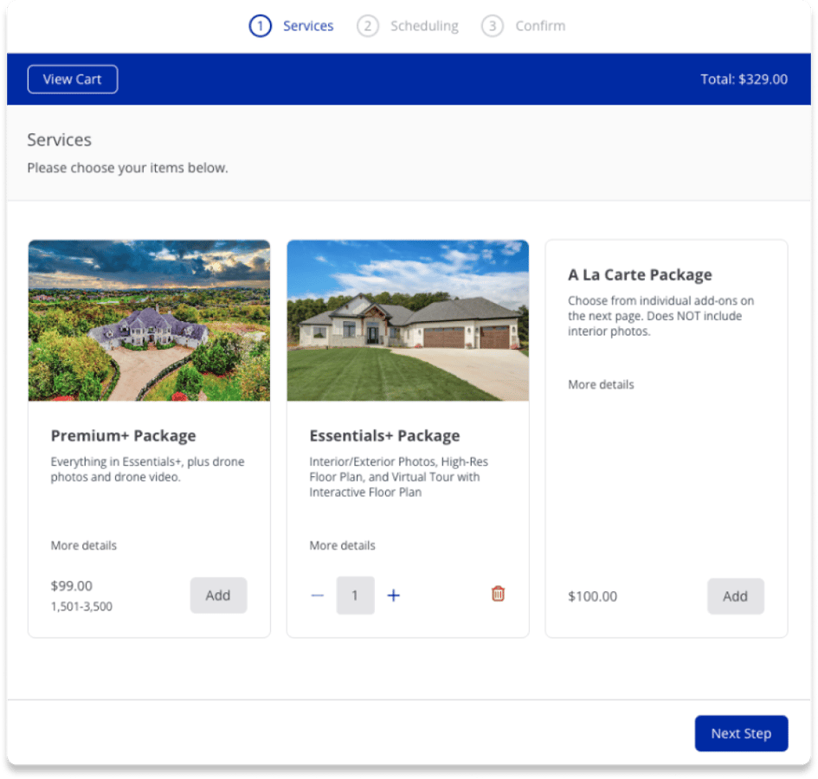Increase Essentials+ quantity with the plus icon
This screenshot has width=818, height=779.
pos(394,595)
